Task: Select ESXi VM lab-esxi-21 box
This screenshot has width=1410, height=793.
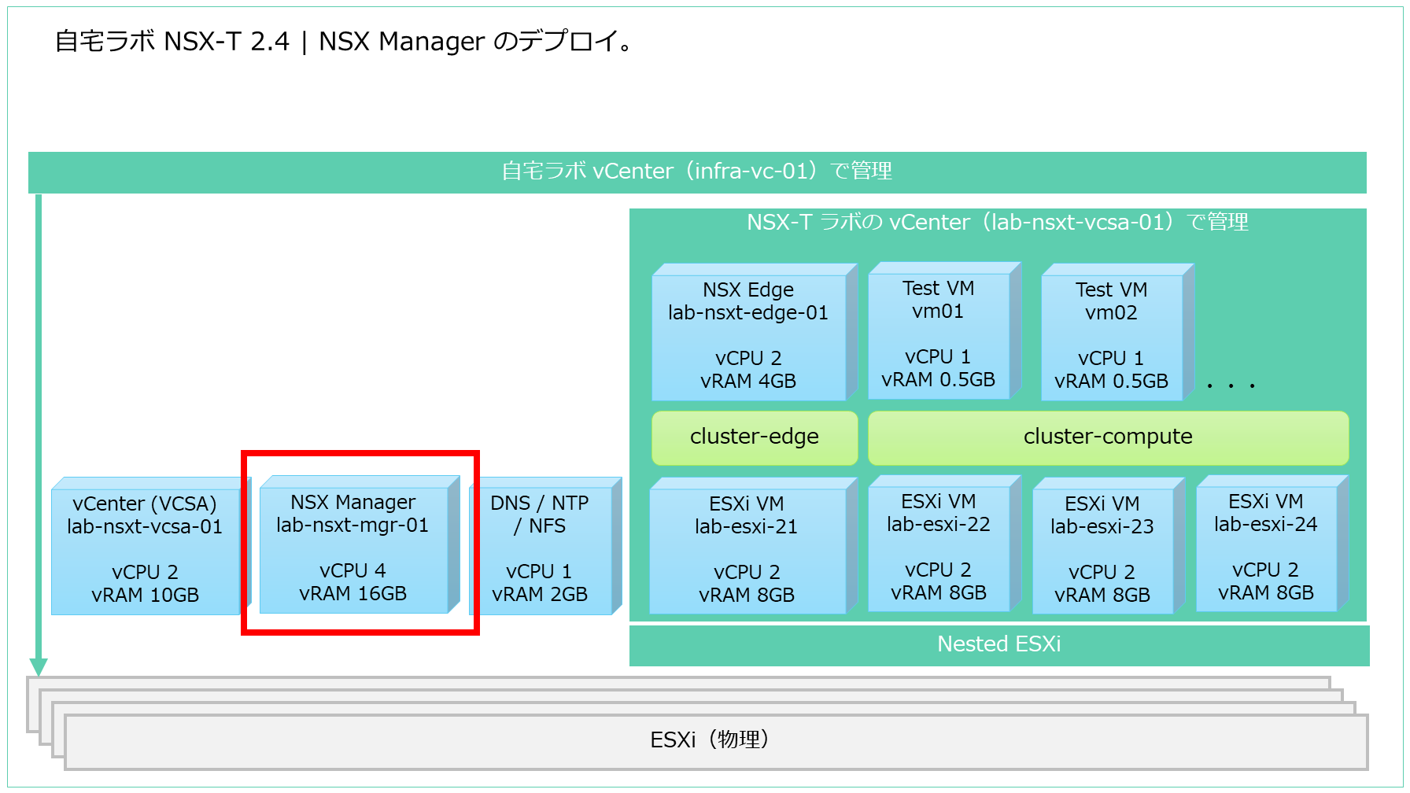Action: (753, 546)
